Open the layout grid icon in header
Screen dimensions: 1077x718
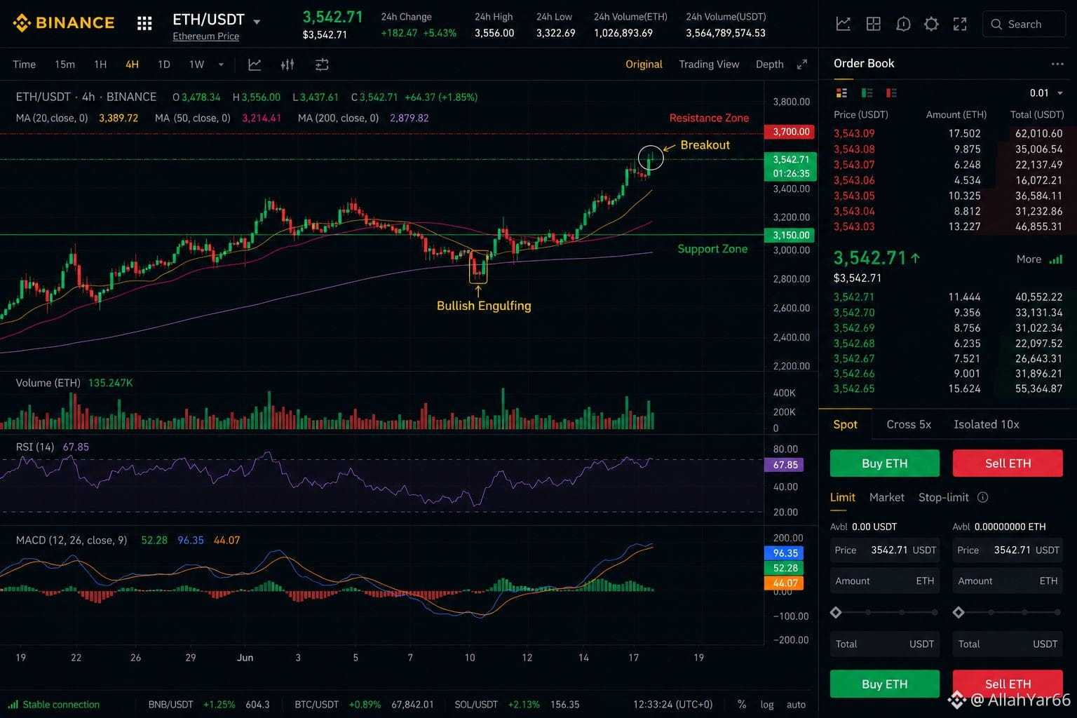(873, 24)
